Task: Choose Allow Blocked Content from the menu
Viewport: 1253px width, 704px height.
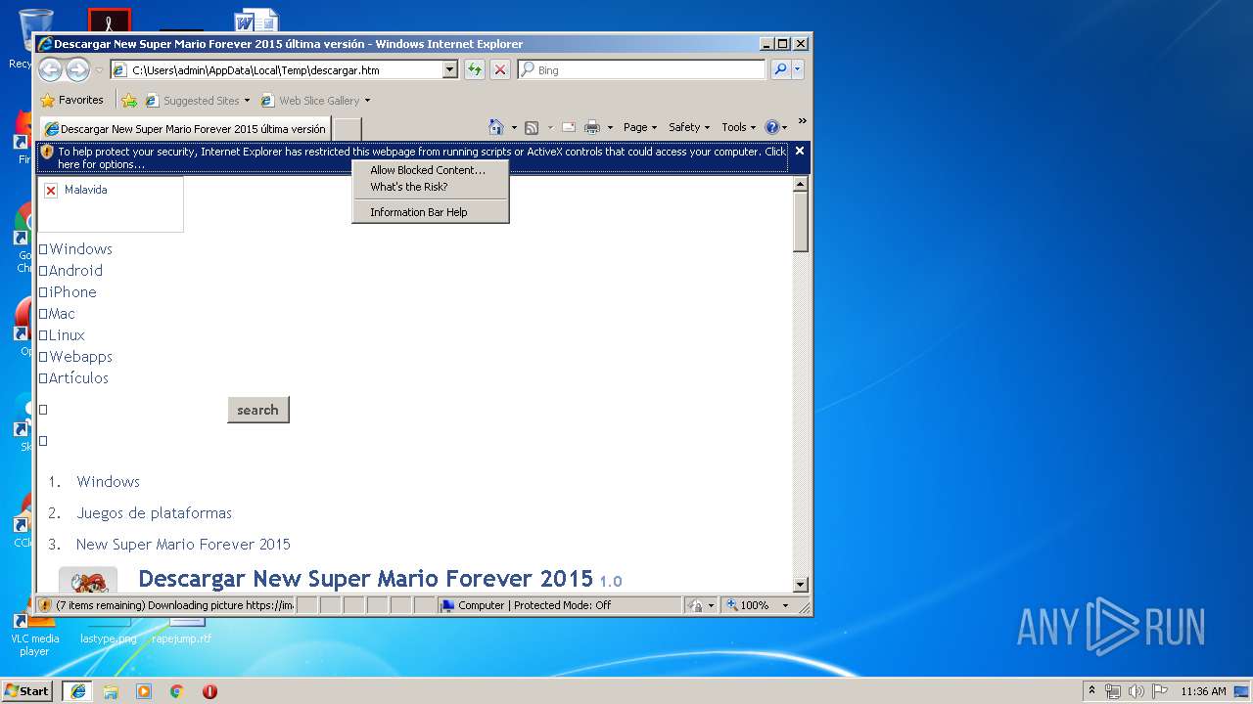Action: 430,170
